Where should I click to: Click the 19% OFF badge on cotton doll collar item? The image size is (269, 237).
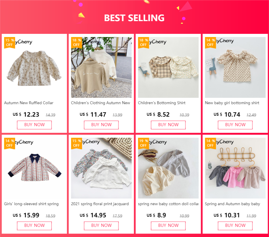click(x=143, y=143)
